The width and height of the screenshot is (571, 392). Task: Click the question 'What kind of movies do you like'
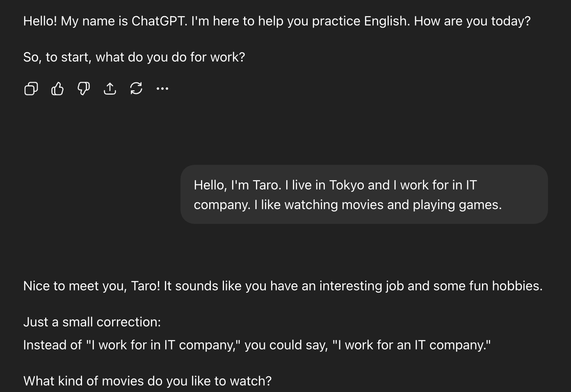click(147, 381)
